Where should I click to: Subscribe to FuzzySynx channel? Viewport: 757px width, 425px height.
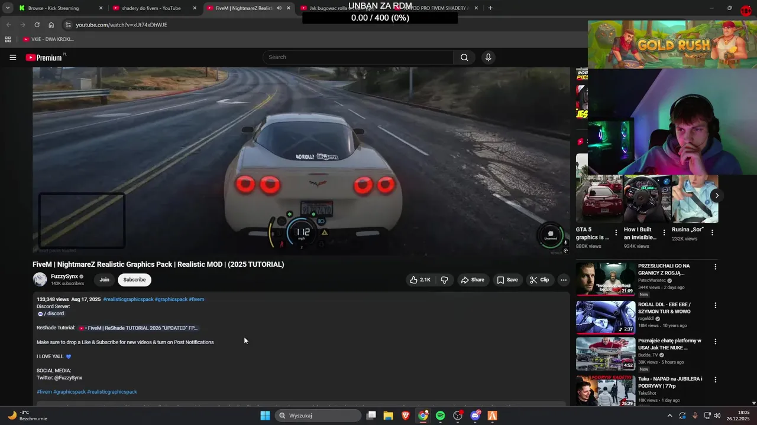pos(134,280)
